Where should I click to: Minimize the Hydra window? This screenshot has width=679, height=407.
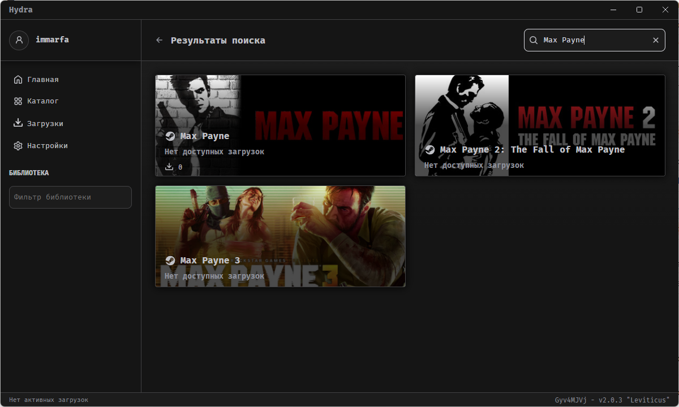pos(613,10)
